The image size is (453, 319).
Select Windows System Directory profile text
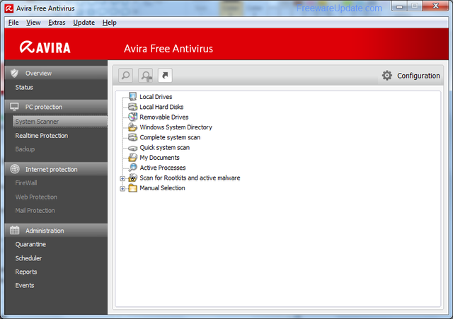[176, 127]
